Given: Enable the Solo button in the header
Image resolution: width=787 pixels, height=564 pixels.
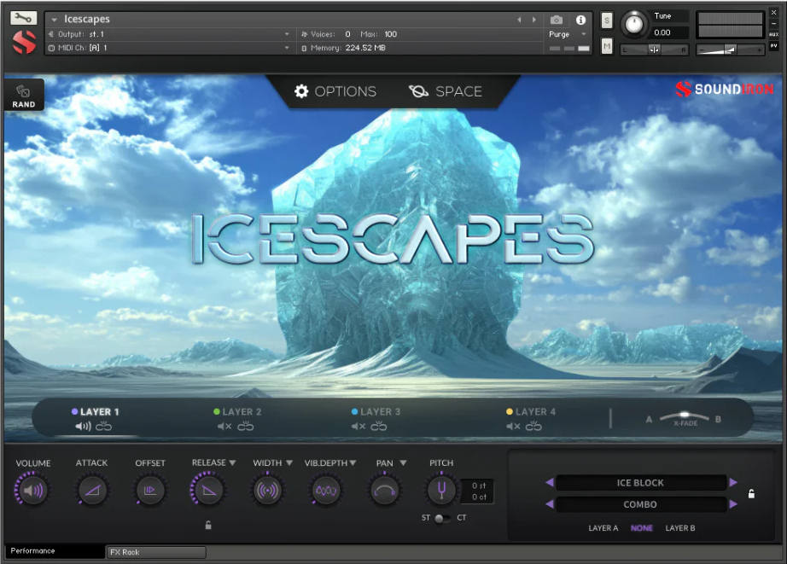Looking at the screenshot, I should click(x=606, y=20).
